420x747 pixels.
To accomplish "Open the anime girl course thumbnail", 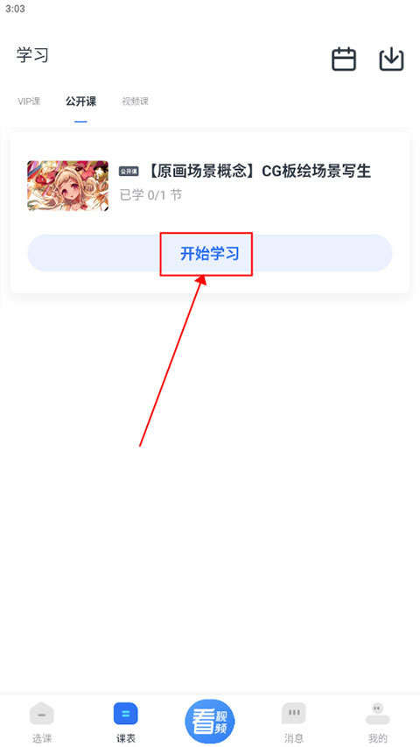I will point(68,186).
